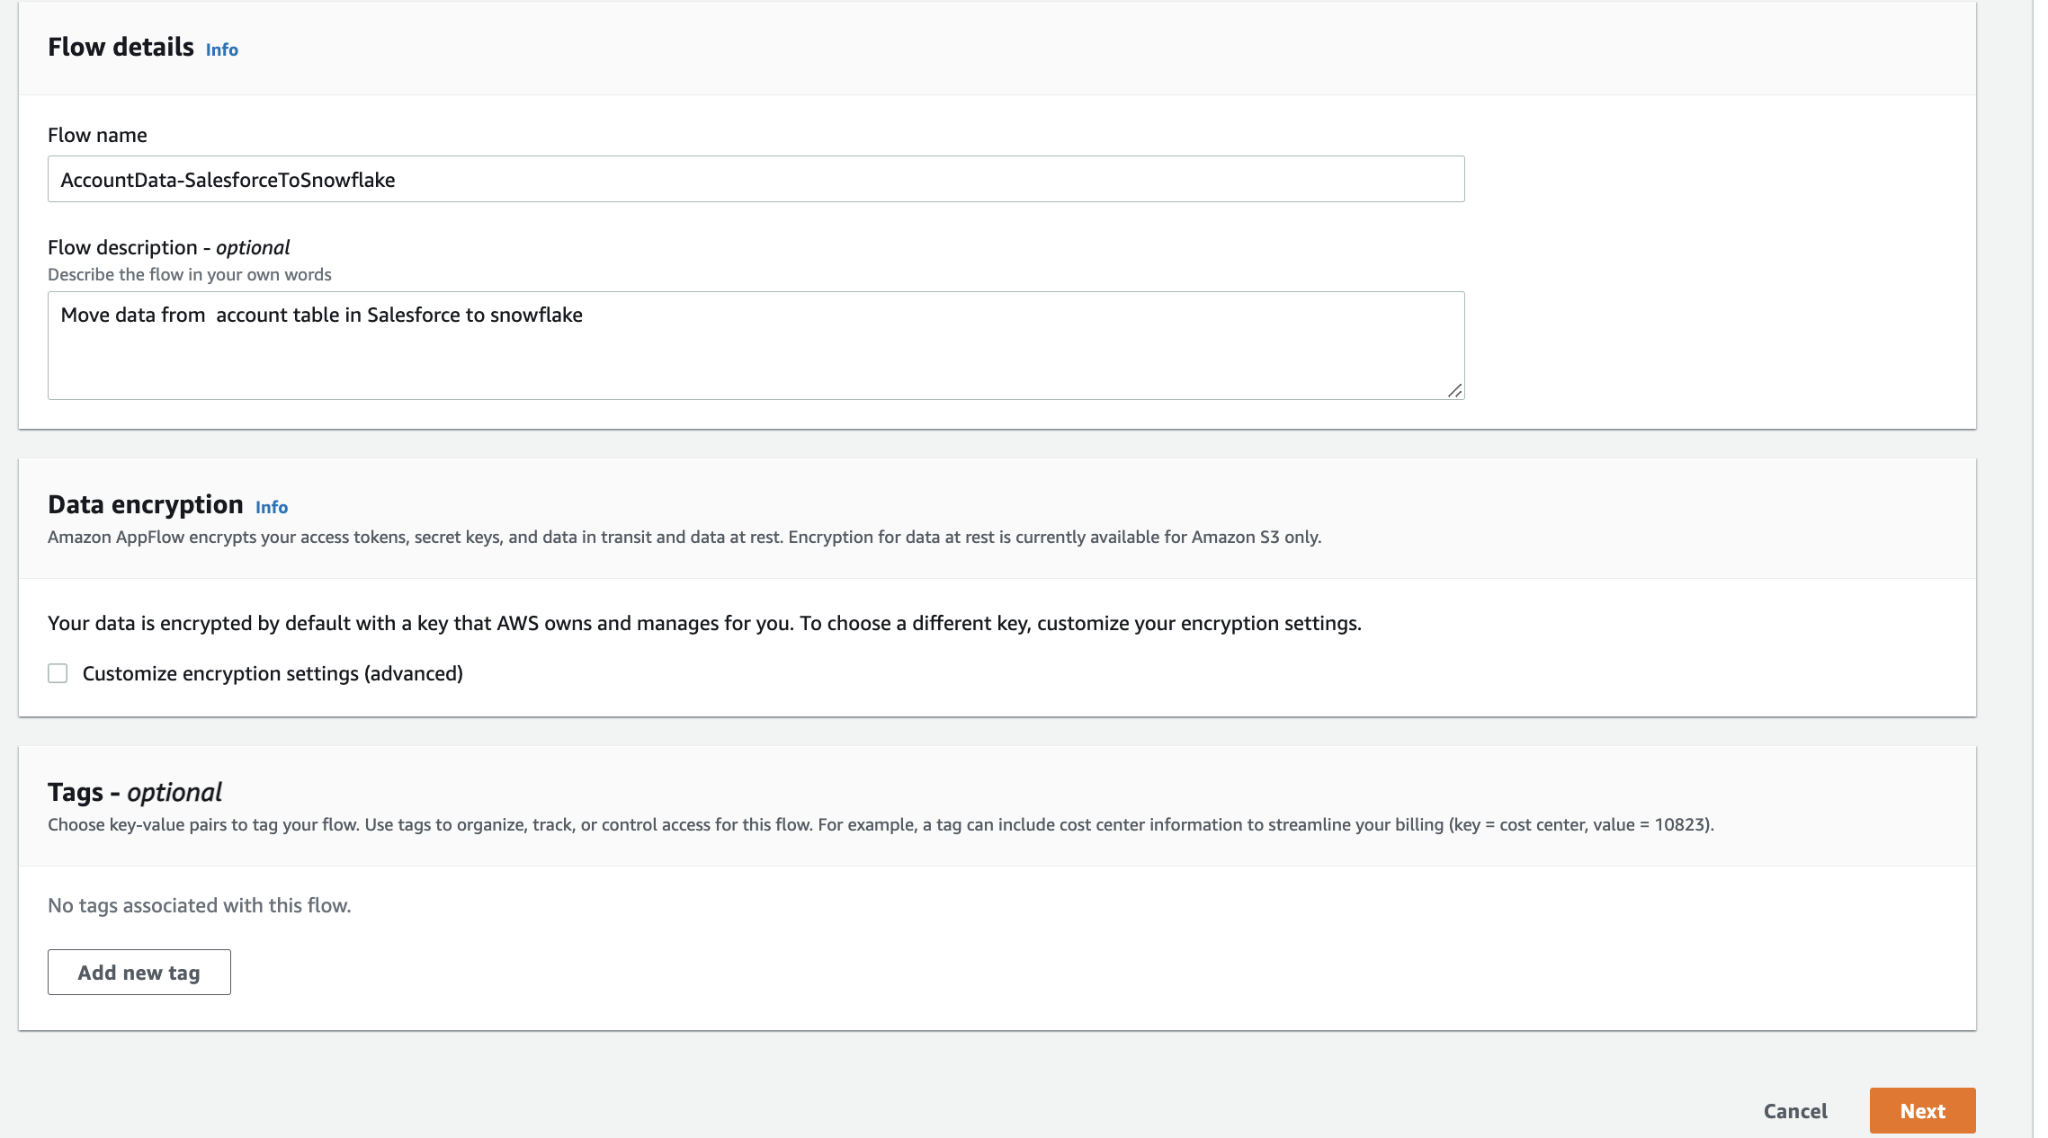This screenshot has height=1138, width=2048.
Task: Open the Flow details Info link
Action: (x=221, y=49)
